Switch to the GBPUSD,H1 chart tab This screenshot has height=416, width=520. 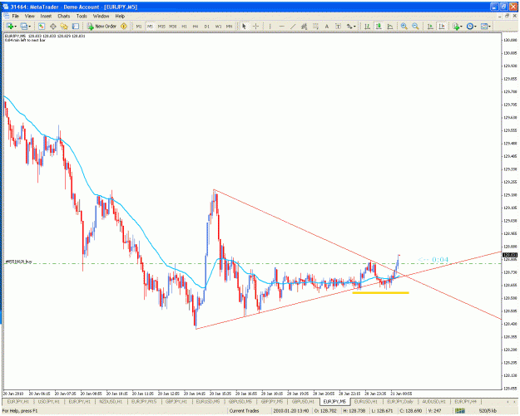tap(303, 401)
